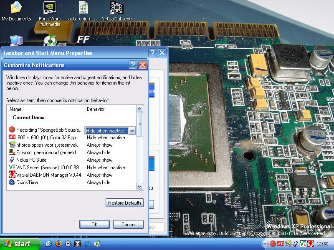
Task: Expand hidden tray icons with the arrow
Action: [x=265, y=244]
